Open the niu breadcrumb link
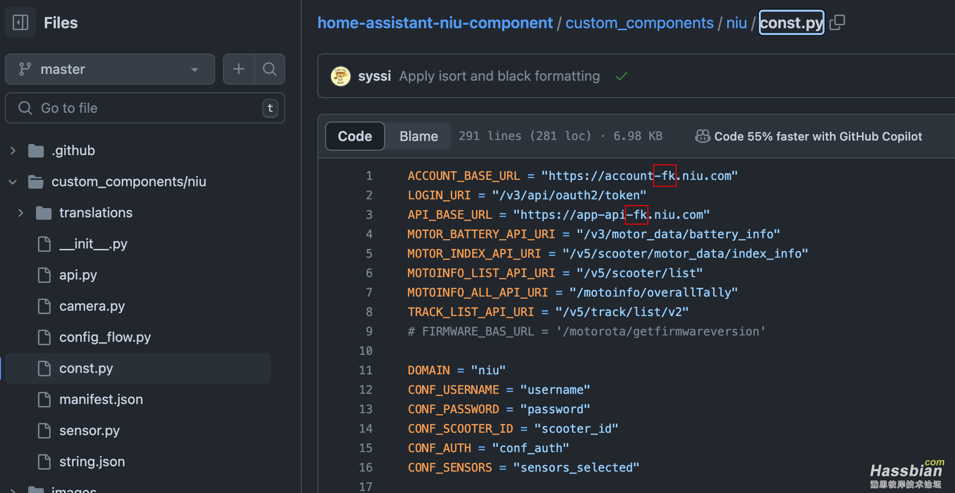 pos(736,23)
